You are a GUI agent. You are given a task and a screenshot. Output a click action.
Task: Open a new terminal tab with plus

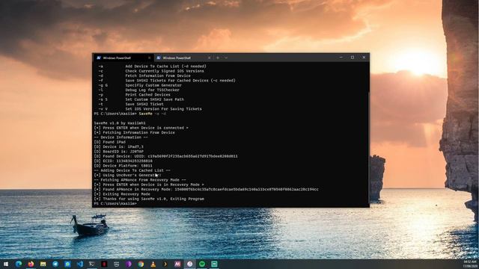click(x=218, y=58)
